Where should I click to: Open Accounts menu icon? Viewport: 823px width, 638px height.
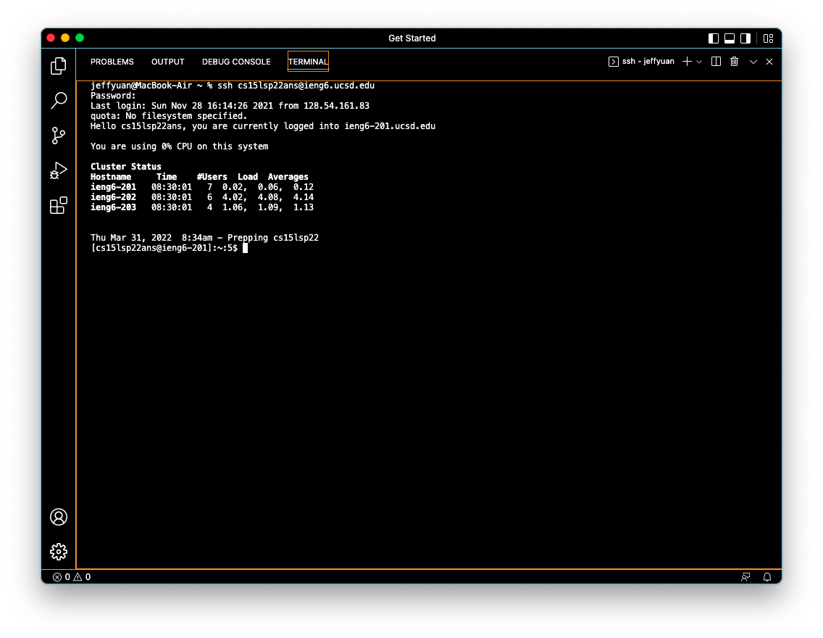[x=58, y=517]
